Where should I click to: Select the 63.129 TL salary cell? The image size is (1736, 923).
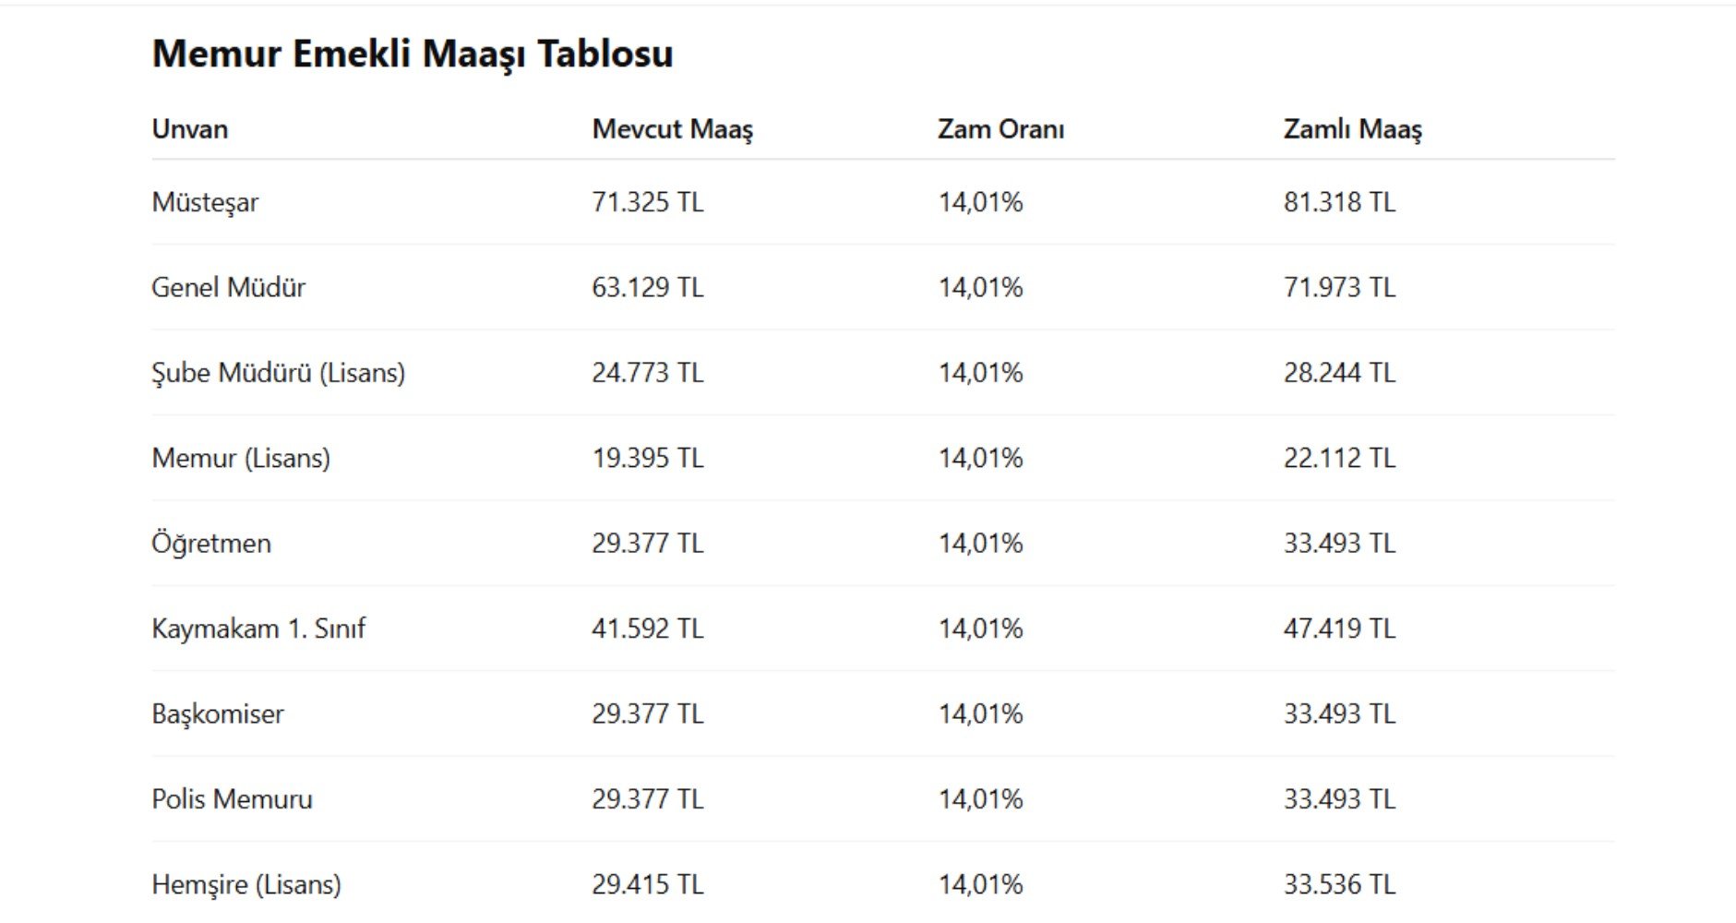(x=648, y=287)
